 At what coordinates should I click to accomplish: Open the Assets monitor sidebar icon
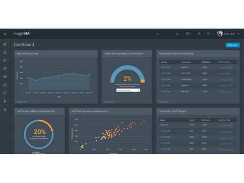coord(5,61)
